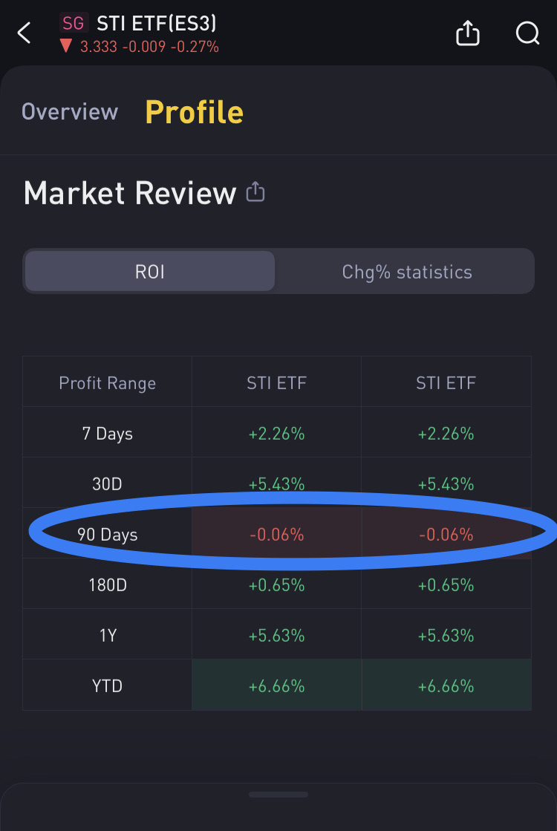Select the ROI segment toggle

[x=149, y=272]
